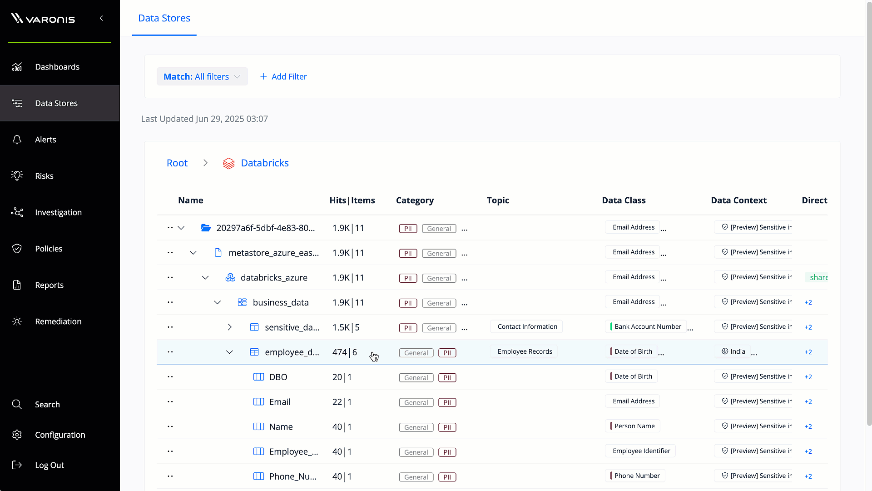Image resolution: width=872 pixels, height=491 pixels.
Task: Click the Bank Account Number data class
Action: click(646, 326)
